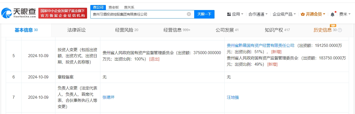Image resolution: width=355 pixels, height=114 pixels.
Task: Click the help question mark by 历史信息
Action: click(340, 30)
